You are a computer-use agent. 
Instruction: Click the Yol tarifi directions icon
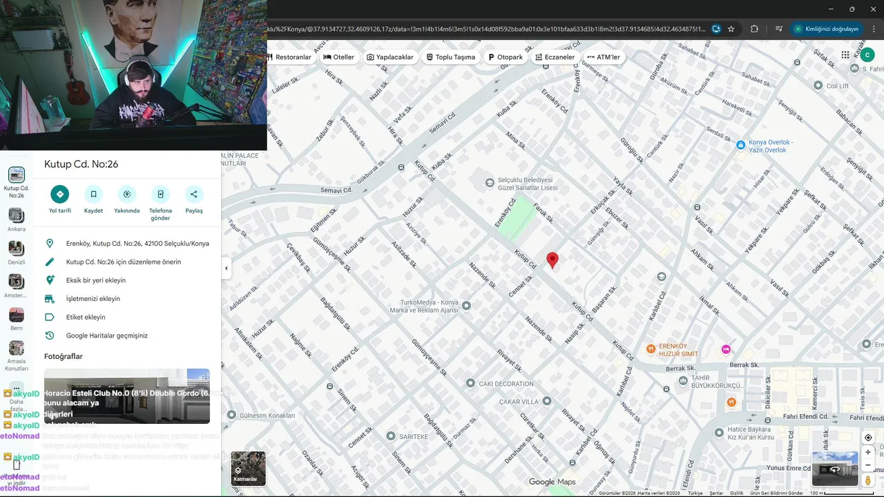(x=60, y=195)
